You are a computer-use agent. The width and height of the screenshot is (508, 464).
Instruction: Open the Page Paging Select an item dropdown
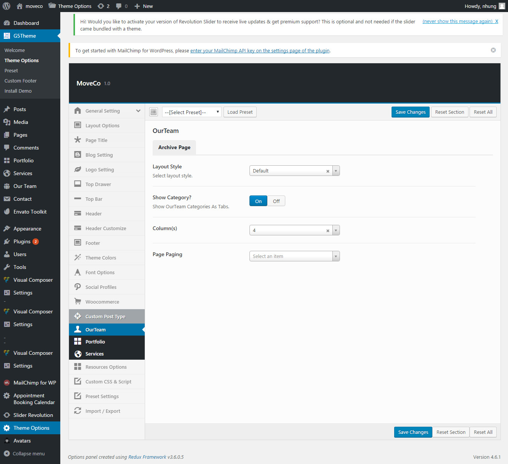click(295, 256)
